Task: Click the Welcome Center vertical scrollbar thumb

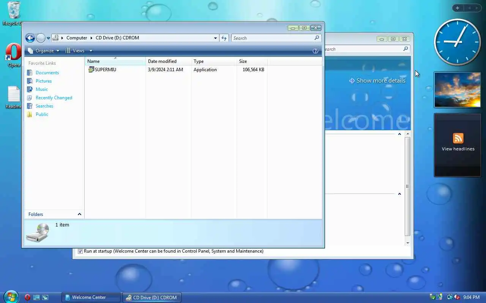Action: [x=407, y=186]
